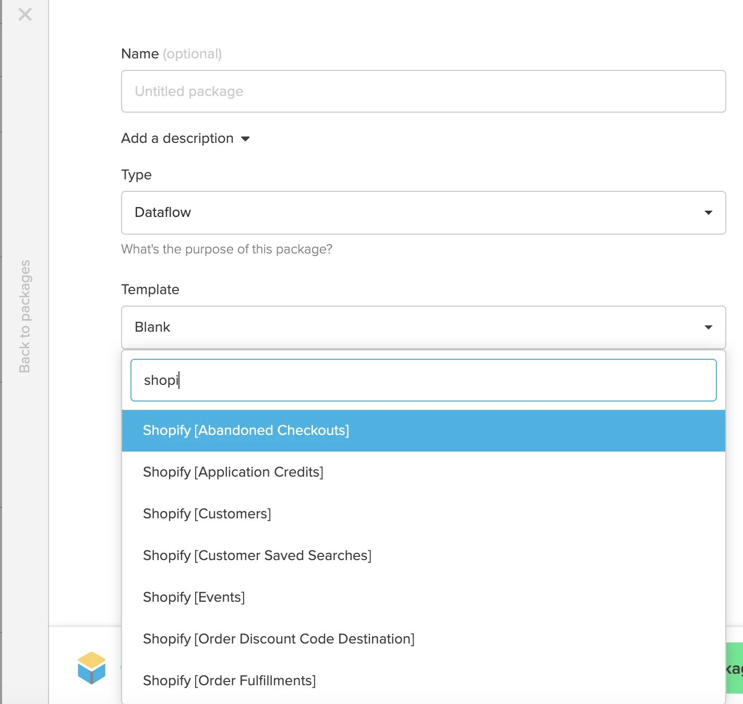
Task: Close the package dialog with X icon
Action: pos(25,14)
